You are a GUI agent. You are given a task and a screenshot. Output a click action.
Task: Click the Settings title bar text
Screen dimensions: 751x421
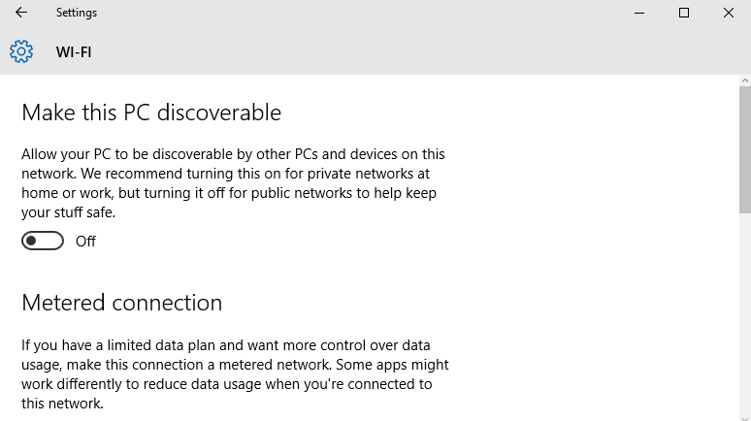point(76,13)
